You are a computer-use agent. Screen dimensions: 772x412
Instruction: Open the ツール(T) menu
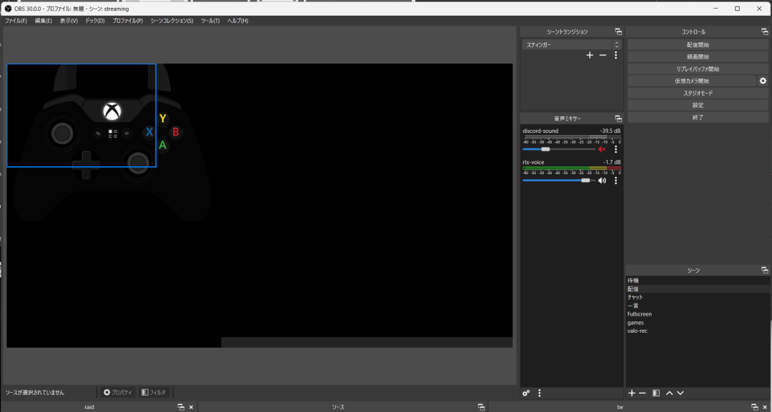[210, 21]
